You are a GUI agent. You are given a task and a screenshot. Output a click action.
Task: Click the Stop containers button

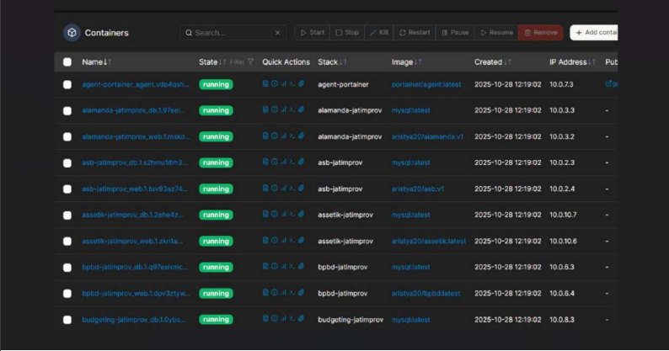(347, 33)
